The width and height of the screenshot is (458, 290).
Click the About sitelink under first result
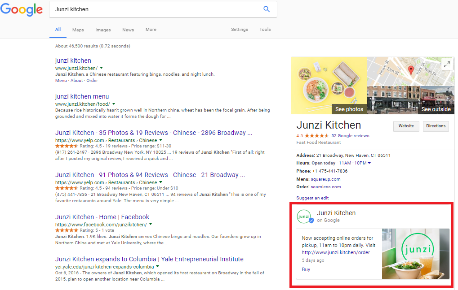[x=76, y=81]
